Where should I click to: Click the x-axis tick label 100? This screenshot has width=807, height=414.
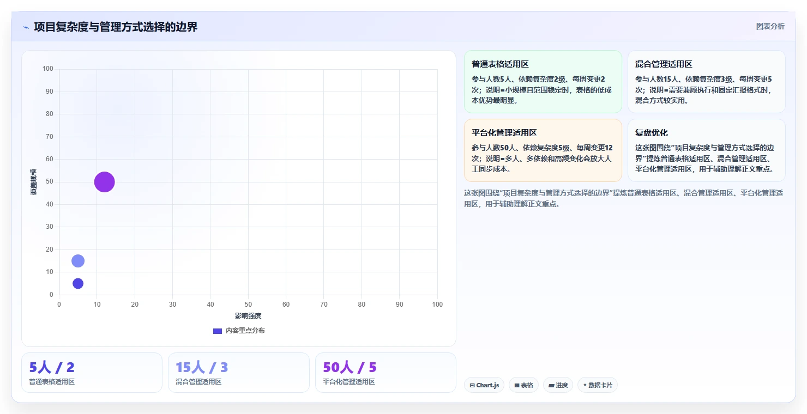[x=437, y=305]
